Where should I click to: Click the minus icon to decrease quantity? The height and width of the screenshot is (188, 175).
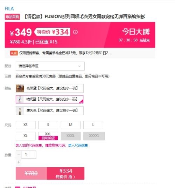(19, 155)
